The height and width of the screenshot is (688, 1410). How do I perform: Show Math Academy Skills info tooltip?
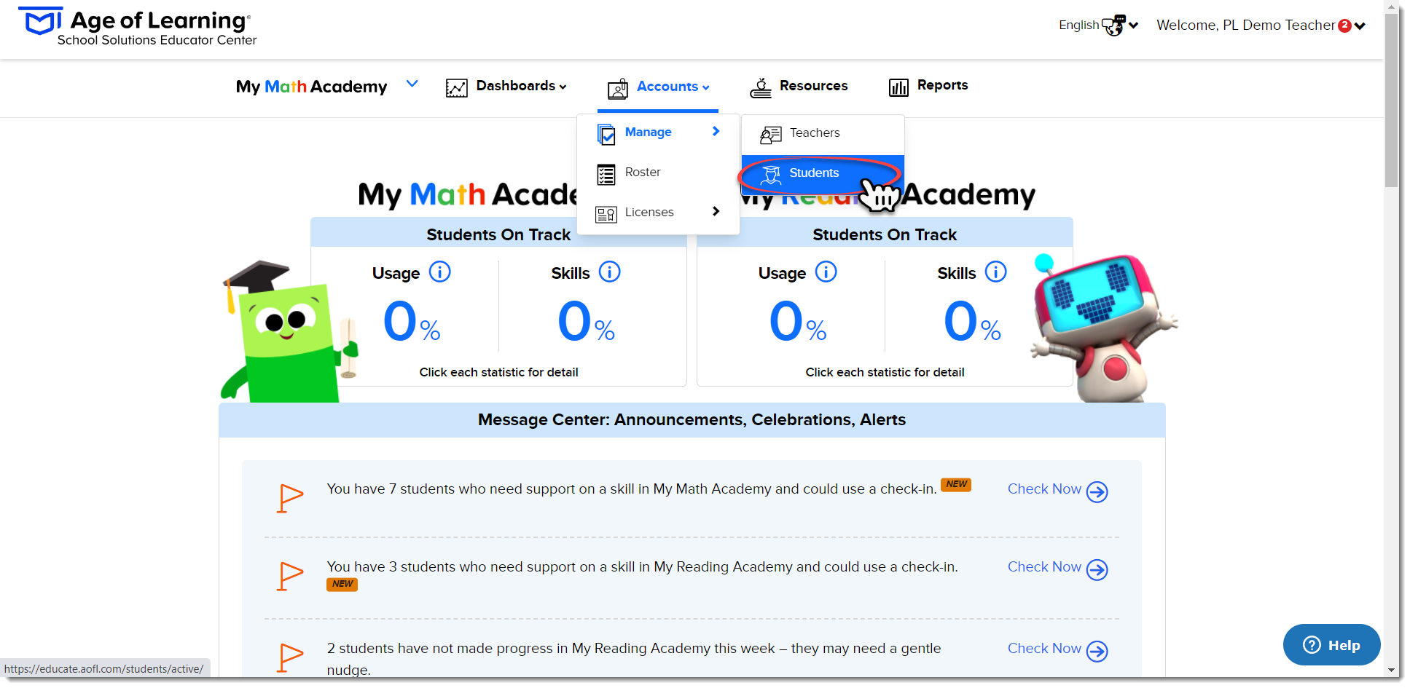pyautogui.click(x=610, y=272)
